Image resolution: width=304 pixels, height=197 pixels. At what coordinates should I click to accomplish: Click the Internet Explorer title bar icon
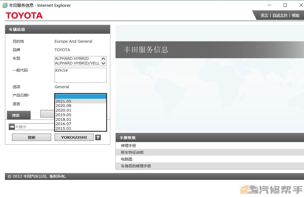5,5
